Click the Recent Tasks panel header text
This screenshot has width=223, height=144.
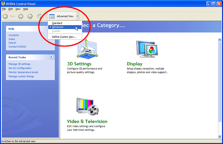17,58
